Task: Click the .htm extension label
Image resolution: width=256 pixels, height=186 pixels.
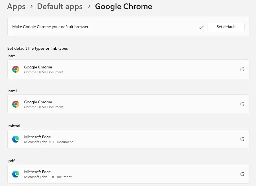Action: 11,56
